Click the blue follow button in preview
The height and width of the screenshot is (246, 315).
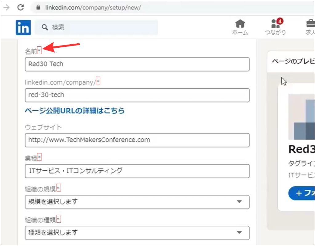click(x=301, y=193)
